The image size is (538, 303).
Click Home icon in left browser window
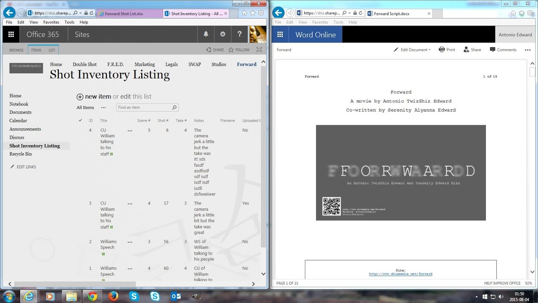244,13
